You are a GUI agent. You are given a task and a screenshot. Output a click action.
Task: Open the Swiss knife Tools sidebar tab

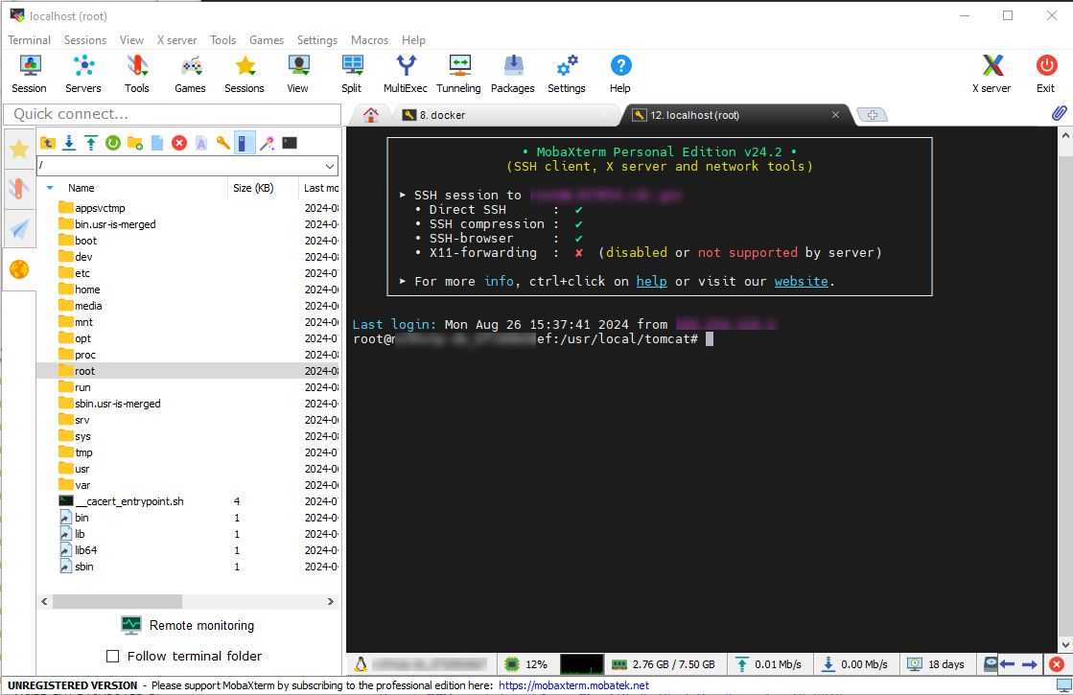pos(19,188)
